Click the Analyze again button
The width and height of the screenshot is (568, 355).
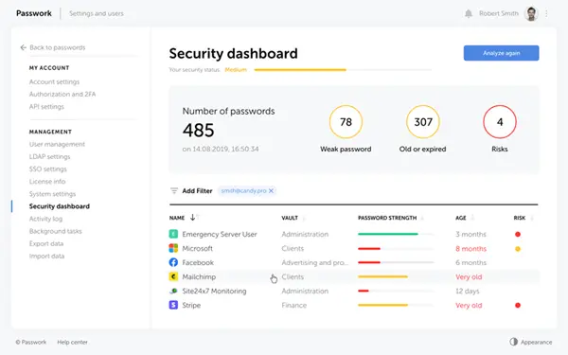tap(501, 53)
